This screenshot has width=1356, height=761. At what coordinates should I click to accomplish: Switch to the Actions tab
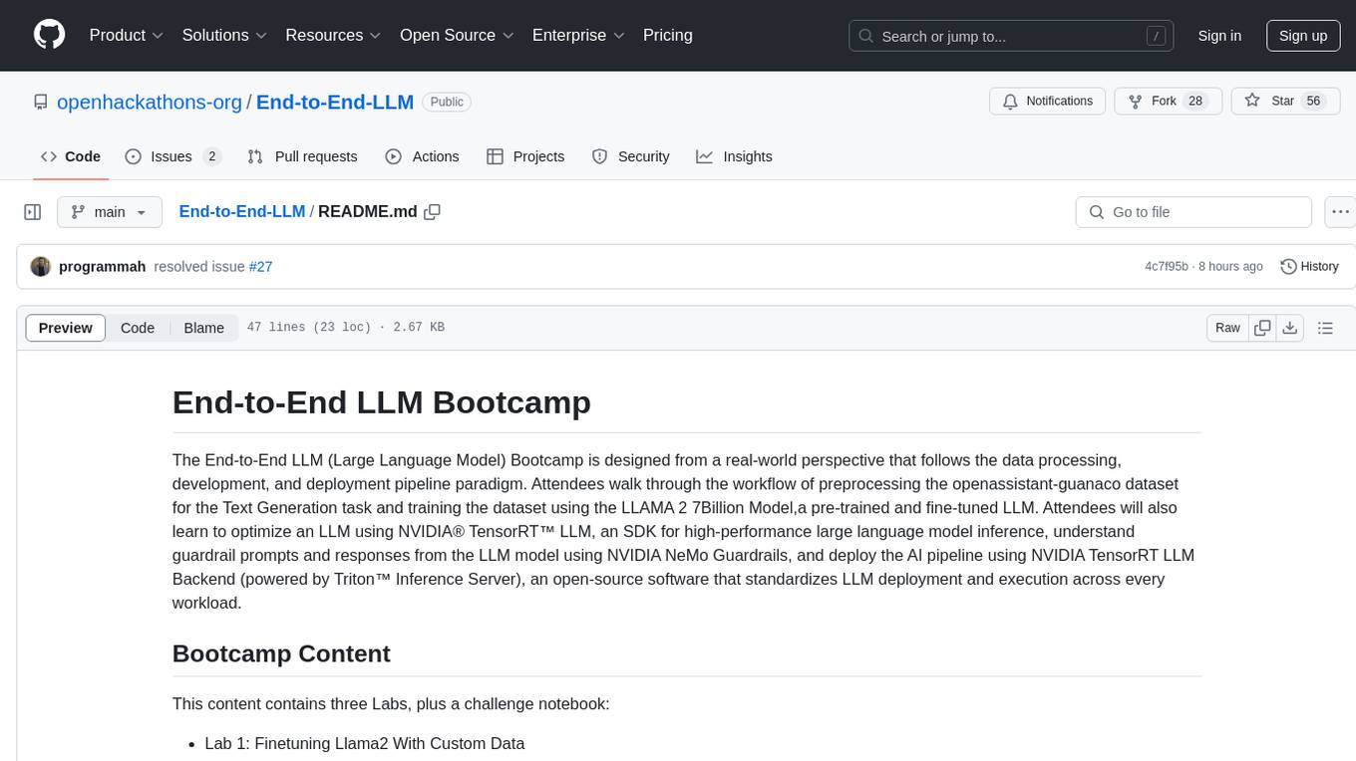(x=422, y=156)
